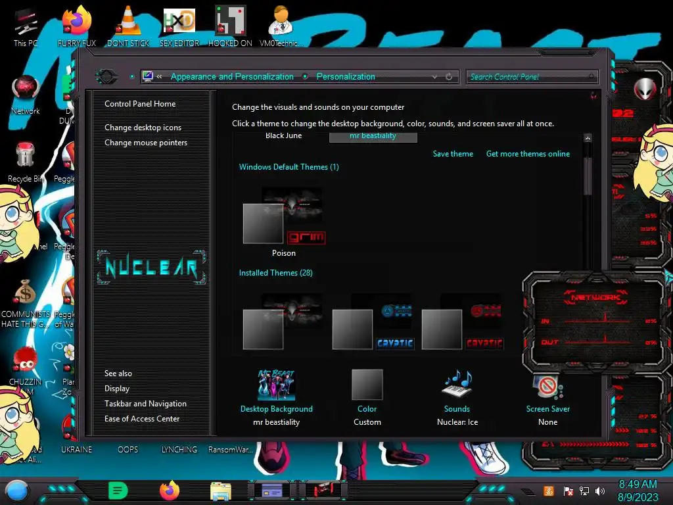Open the SEX EDITOR HxD shortcut
673x505 pixels.
tap(179, 26)
